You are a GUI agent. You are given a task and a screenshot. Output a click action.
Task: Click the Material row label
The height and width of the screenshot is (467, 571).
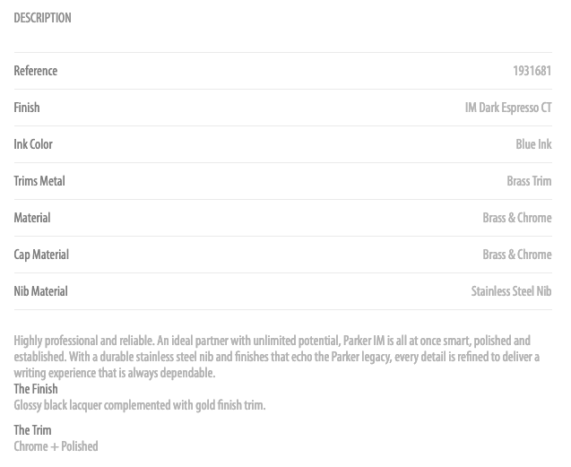tap(32, 218)
